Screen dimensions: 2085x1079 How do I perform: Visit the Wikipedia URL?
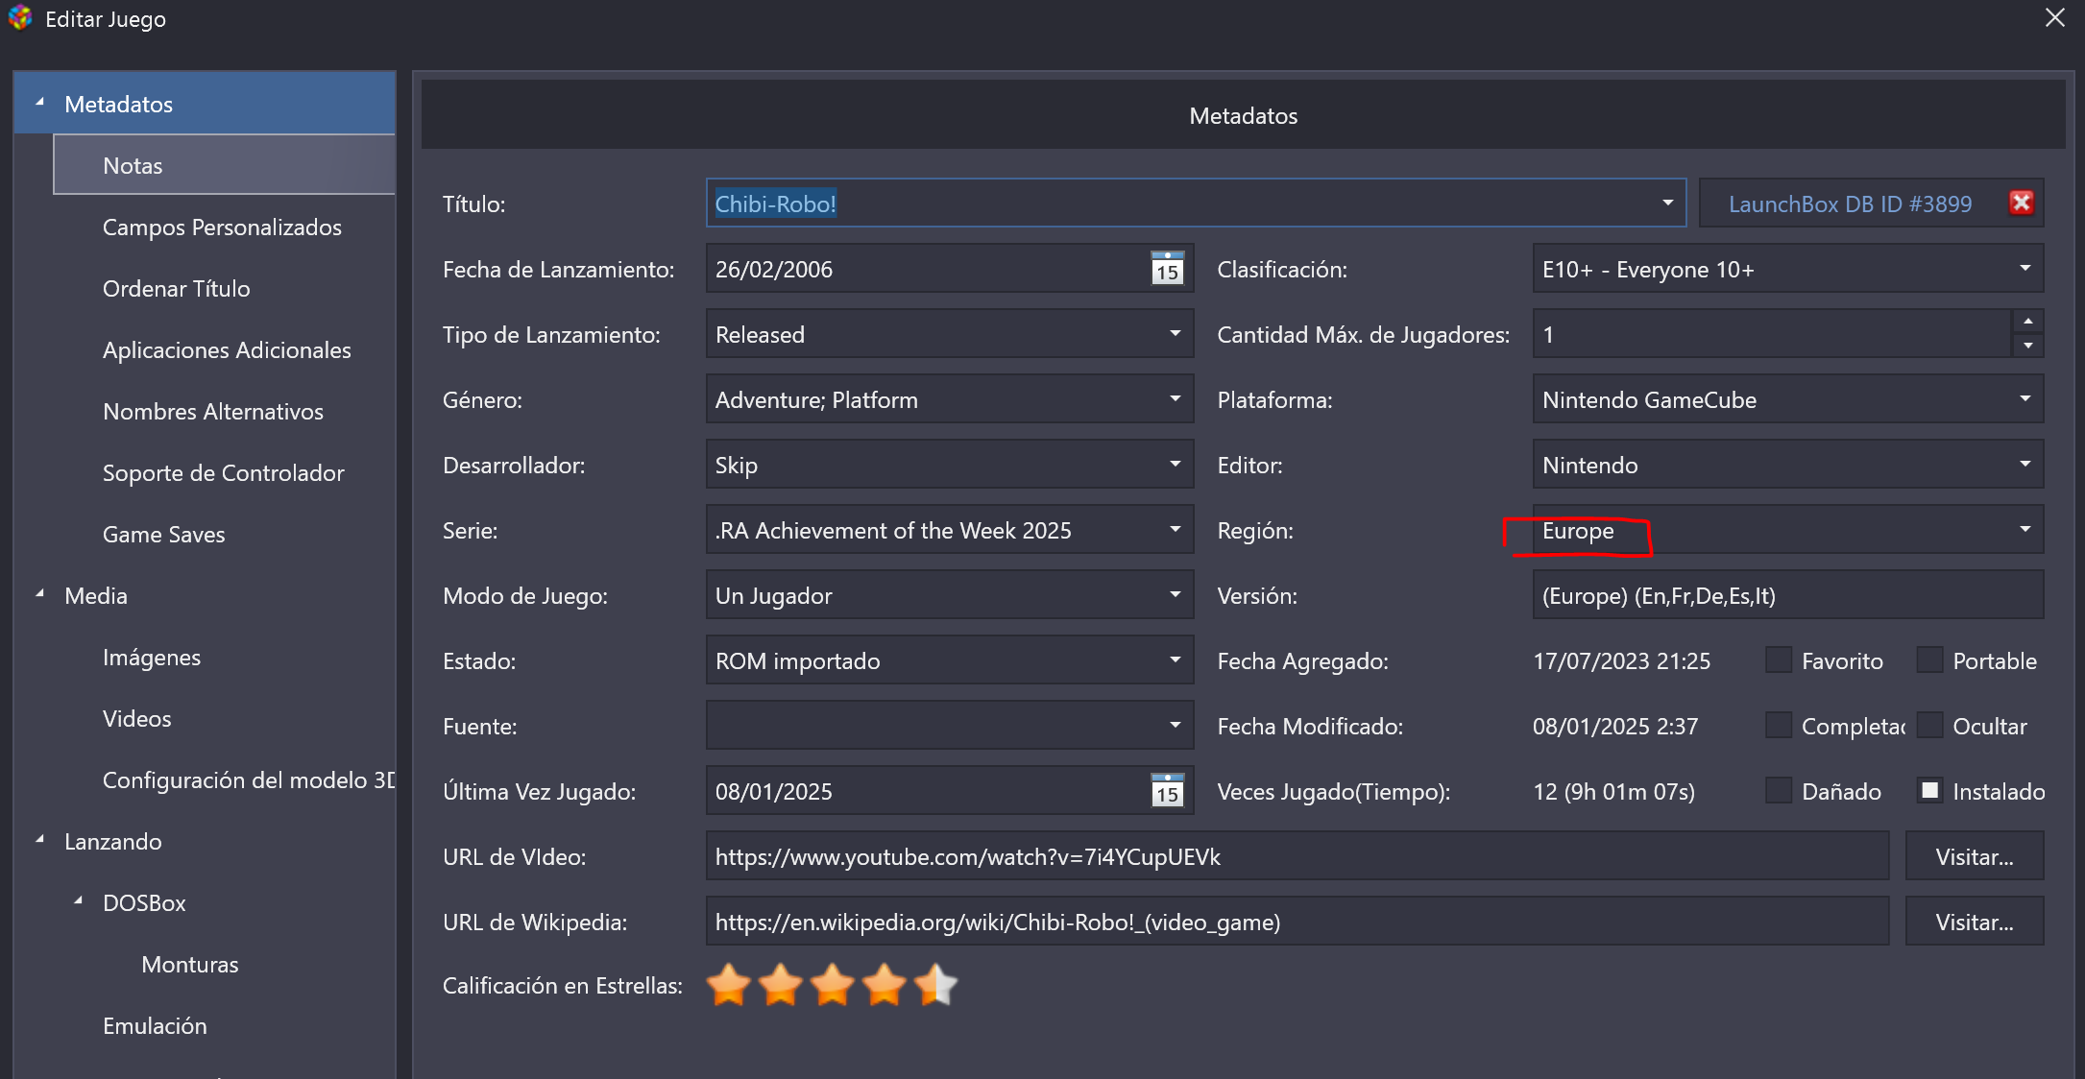pos(1975,922)
